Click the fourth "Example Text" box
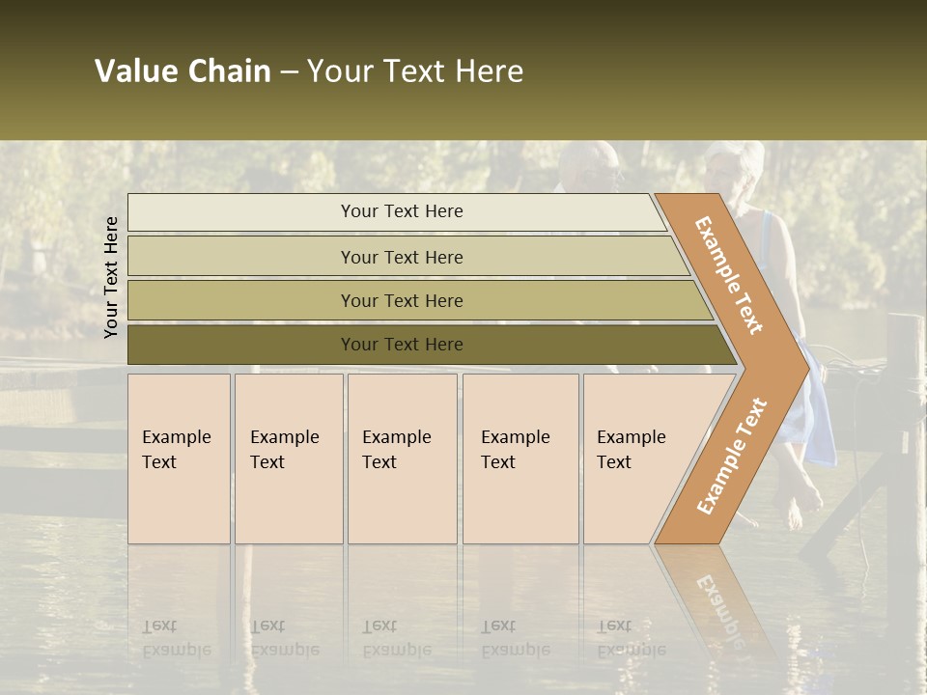 pos(520,459)
